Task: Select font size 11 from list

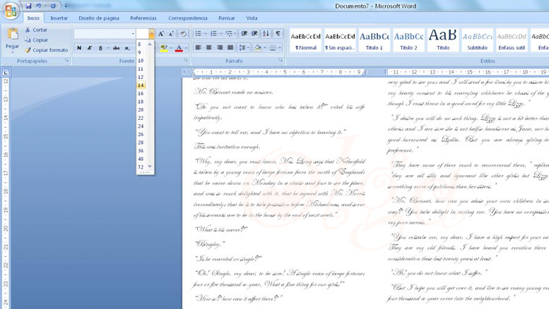Action: tap(141, 69)
